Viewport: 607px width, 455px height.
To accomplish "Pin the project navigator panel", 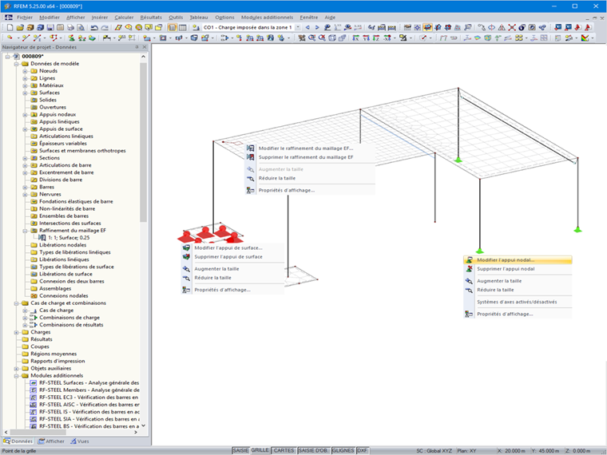I will click(137, 47).
